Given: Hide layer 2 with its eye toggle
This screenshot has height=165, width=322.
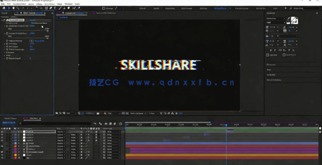Looking at the screenshot, I should click(2, 134).
